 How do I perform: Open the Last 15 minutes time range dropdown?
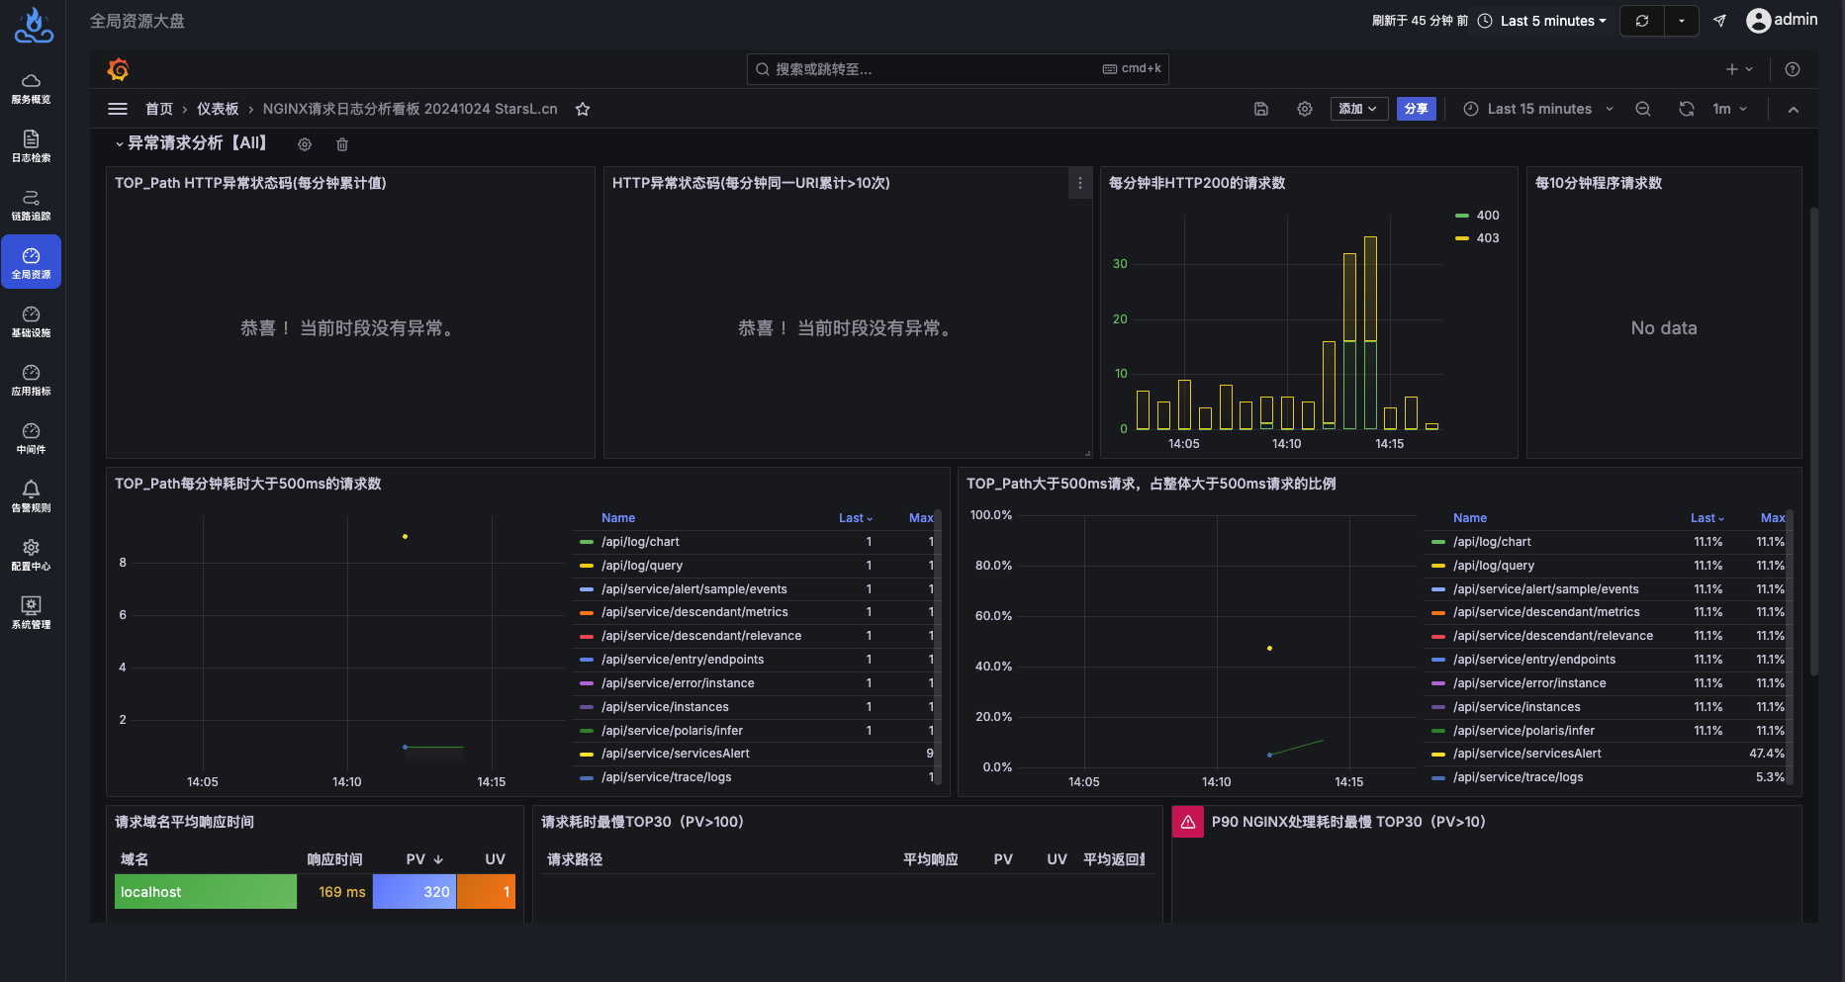1534,109
